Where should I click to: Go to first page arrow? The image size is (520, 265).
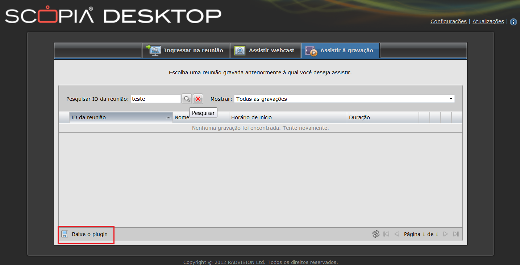tap(386, 234)
